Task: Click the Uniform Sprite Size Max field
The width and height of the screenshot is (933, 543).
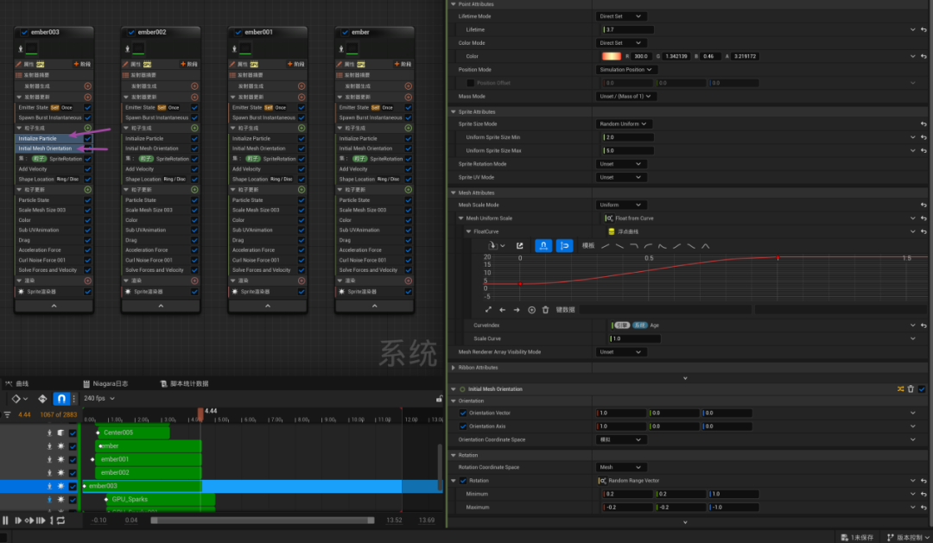Action: (628, 150)
